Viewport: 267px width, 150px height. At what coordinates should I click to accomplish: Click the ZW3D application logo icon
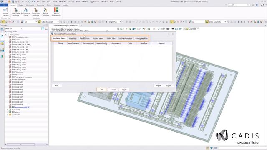click(2, 2)
